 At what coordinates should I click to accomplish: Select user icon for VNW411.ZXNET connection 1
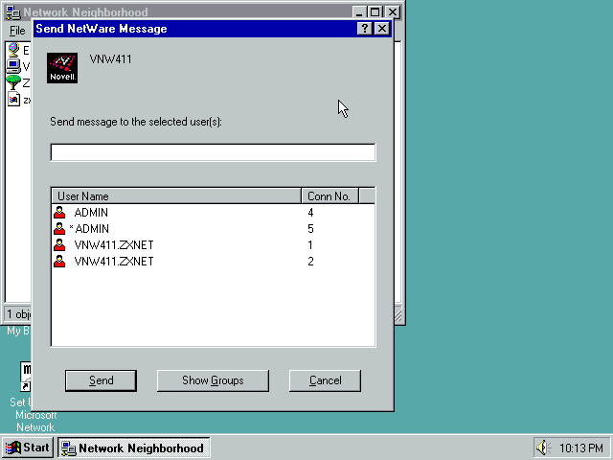[59, 245]
